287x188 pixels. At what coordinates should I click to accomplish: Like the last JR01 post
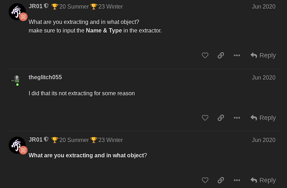tap(205, 180)
